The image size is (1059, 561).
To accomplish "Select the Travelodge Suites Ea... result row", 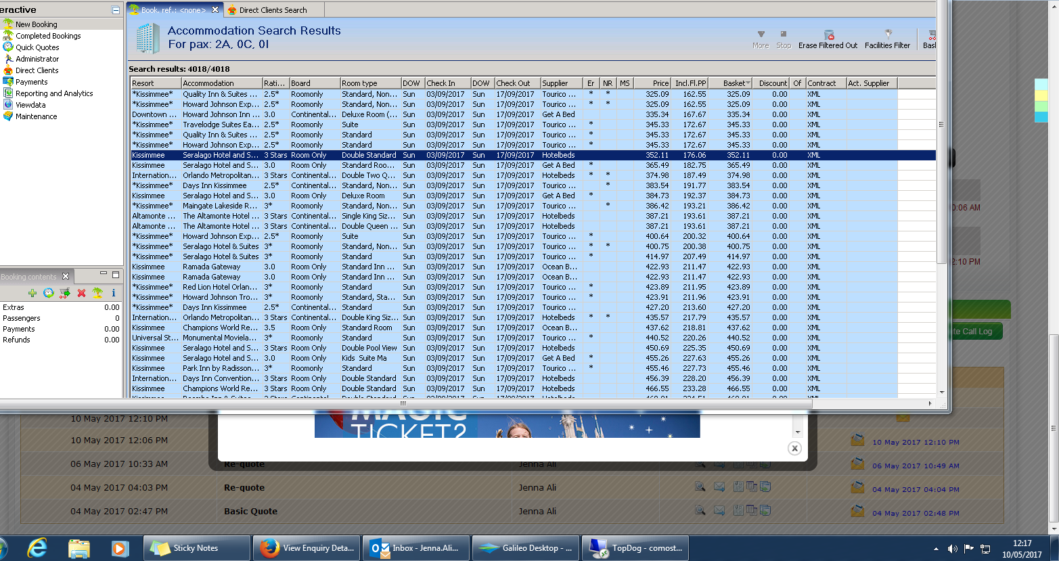I will coord(533,125).
